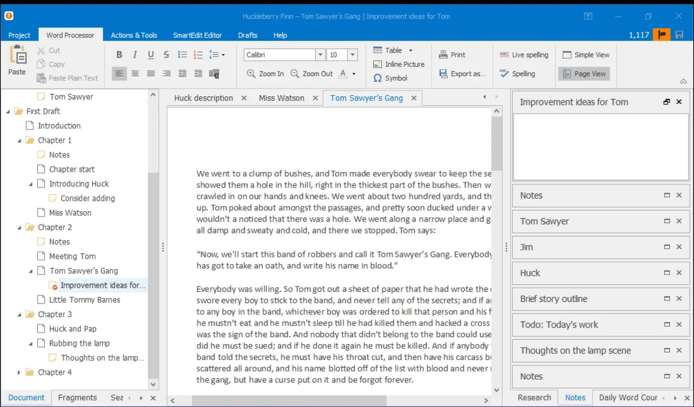694x407 pixels.
Task: Run the Spelling check
Action: click(x=517, y=74)
